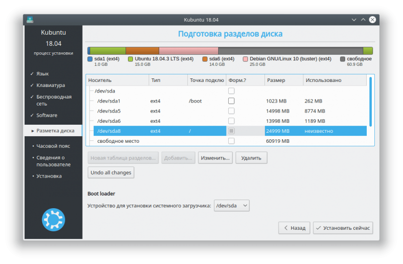The height and width of the screenshot is (264, 403).
Task: Click the Добавить... button
Action: [x=178, y=158]
